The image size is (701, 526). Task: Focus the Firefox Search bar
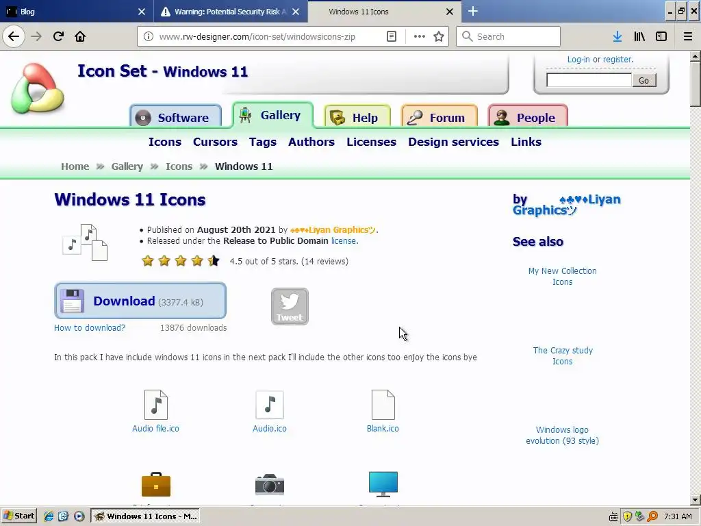pos(509,37)
